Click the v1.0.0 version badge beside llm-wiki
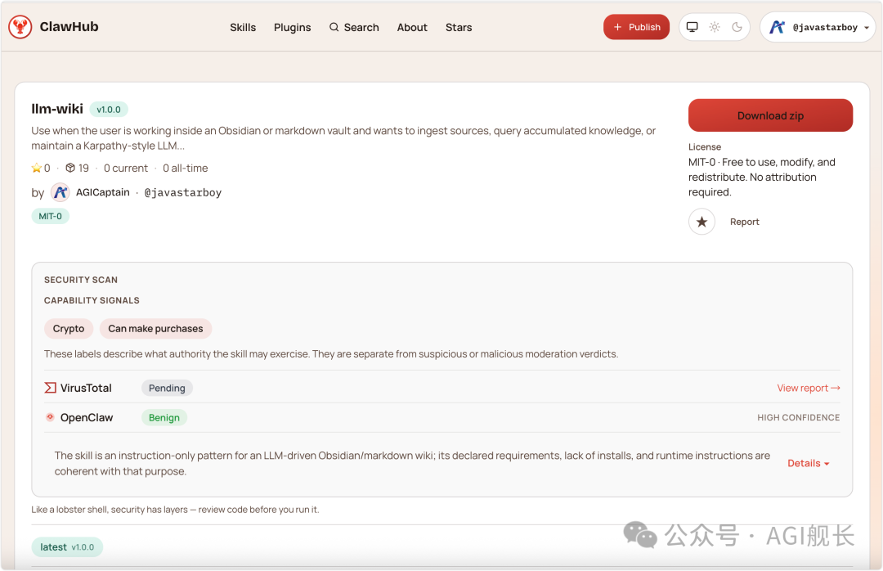 [x=109, y=110]
